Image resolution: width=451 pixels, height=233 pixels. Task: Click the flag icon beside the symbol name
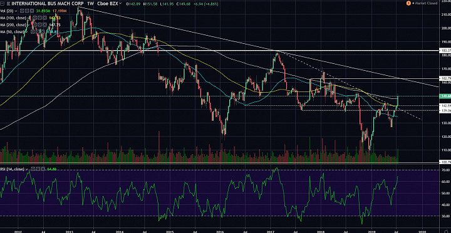(x=8, y=4)
